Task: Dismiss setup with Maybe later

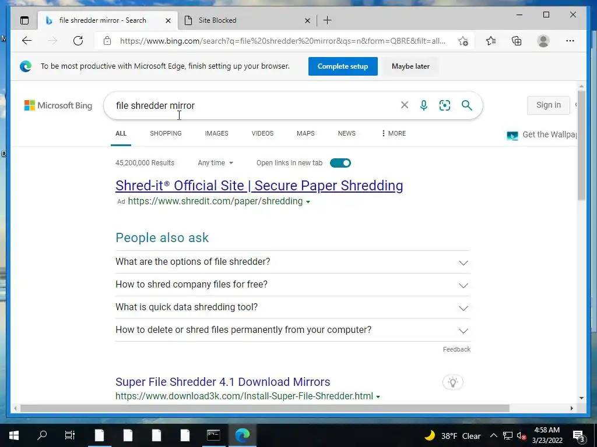Action: point(410,66)
